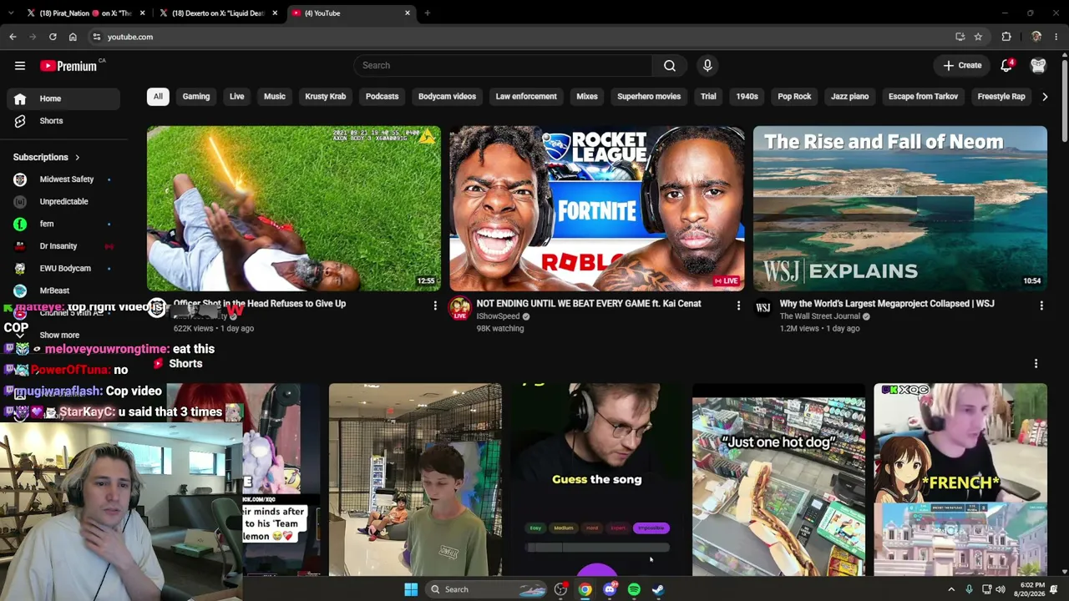Select the Live filter chip
This screenshot has width=1069, height=601.
pyautogui.click(x=237, y=97)
